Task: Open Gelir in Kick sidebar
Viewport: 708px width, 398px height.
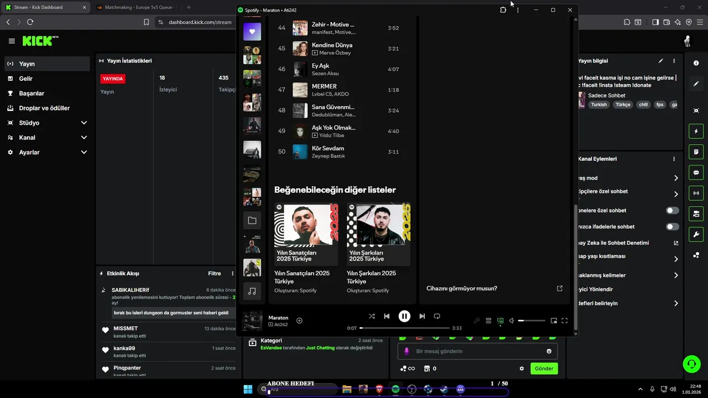Action: click(47, 78)
